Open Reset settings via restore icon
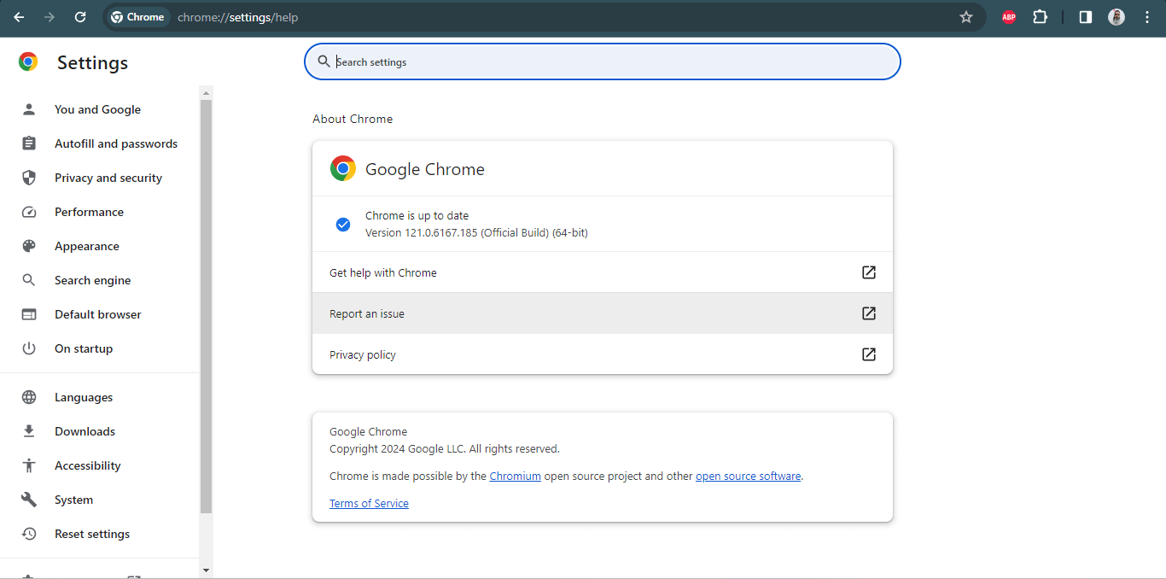Image resolution: width=1166 pixels, height=579 pixels. (29, 534)
